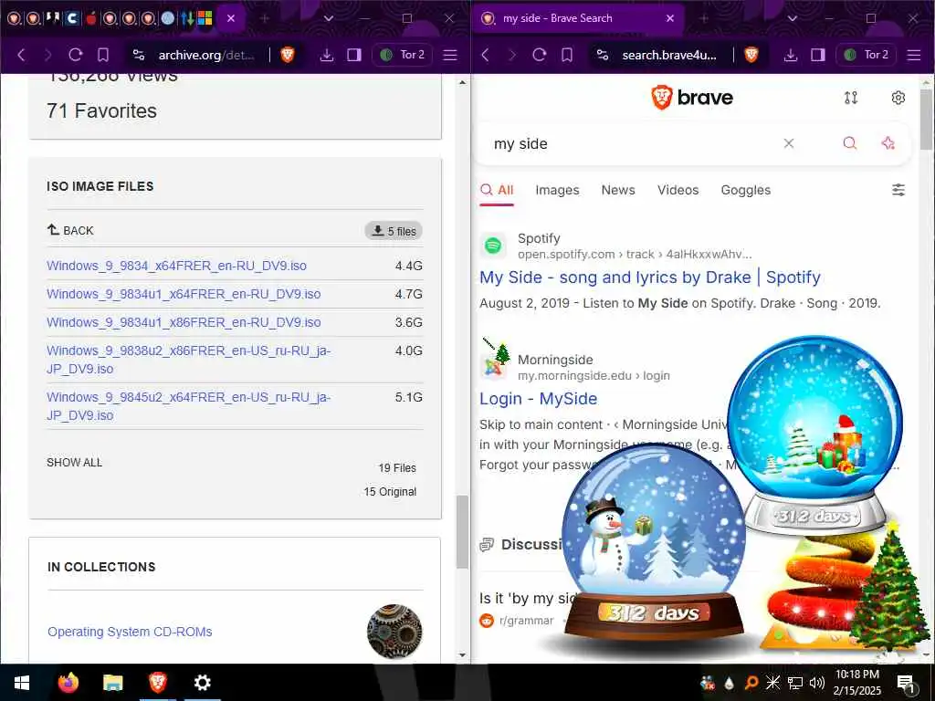The width and height of the screenshot is (935, 701).
Task: Close the active archive.org tab
Action: pyautogui.click(x=231, y=18)
